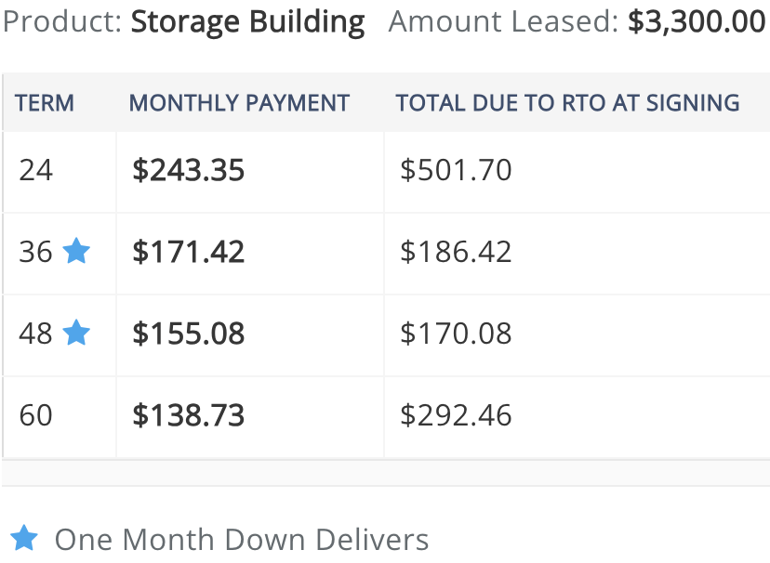Click the $292.46 due at signing
Image resolution: width=770 pixels, height=563 pixels.
[x=456, y=415]
